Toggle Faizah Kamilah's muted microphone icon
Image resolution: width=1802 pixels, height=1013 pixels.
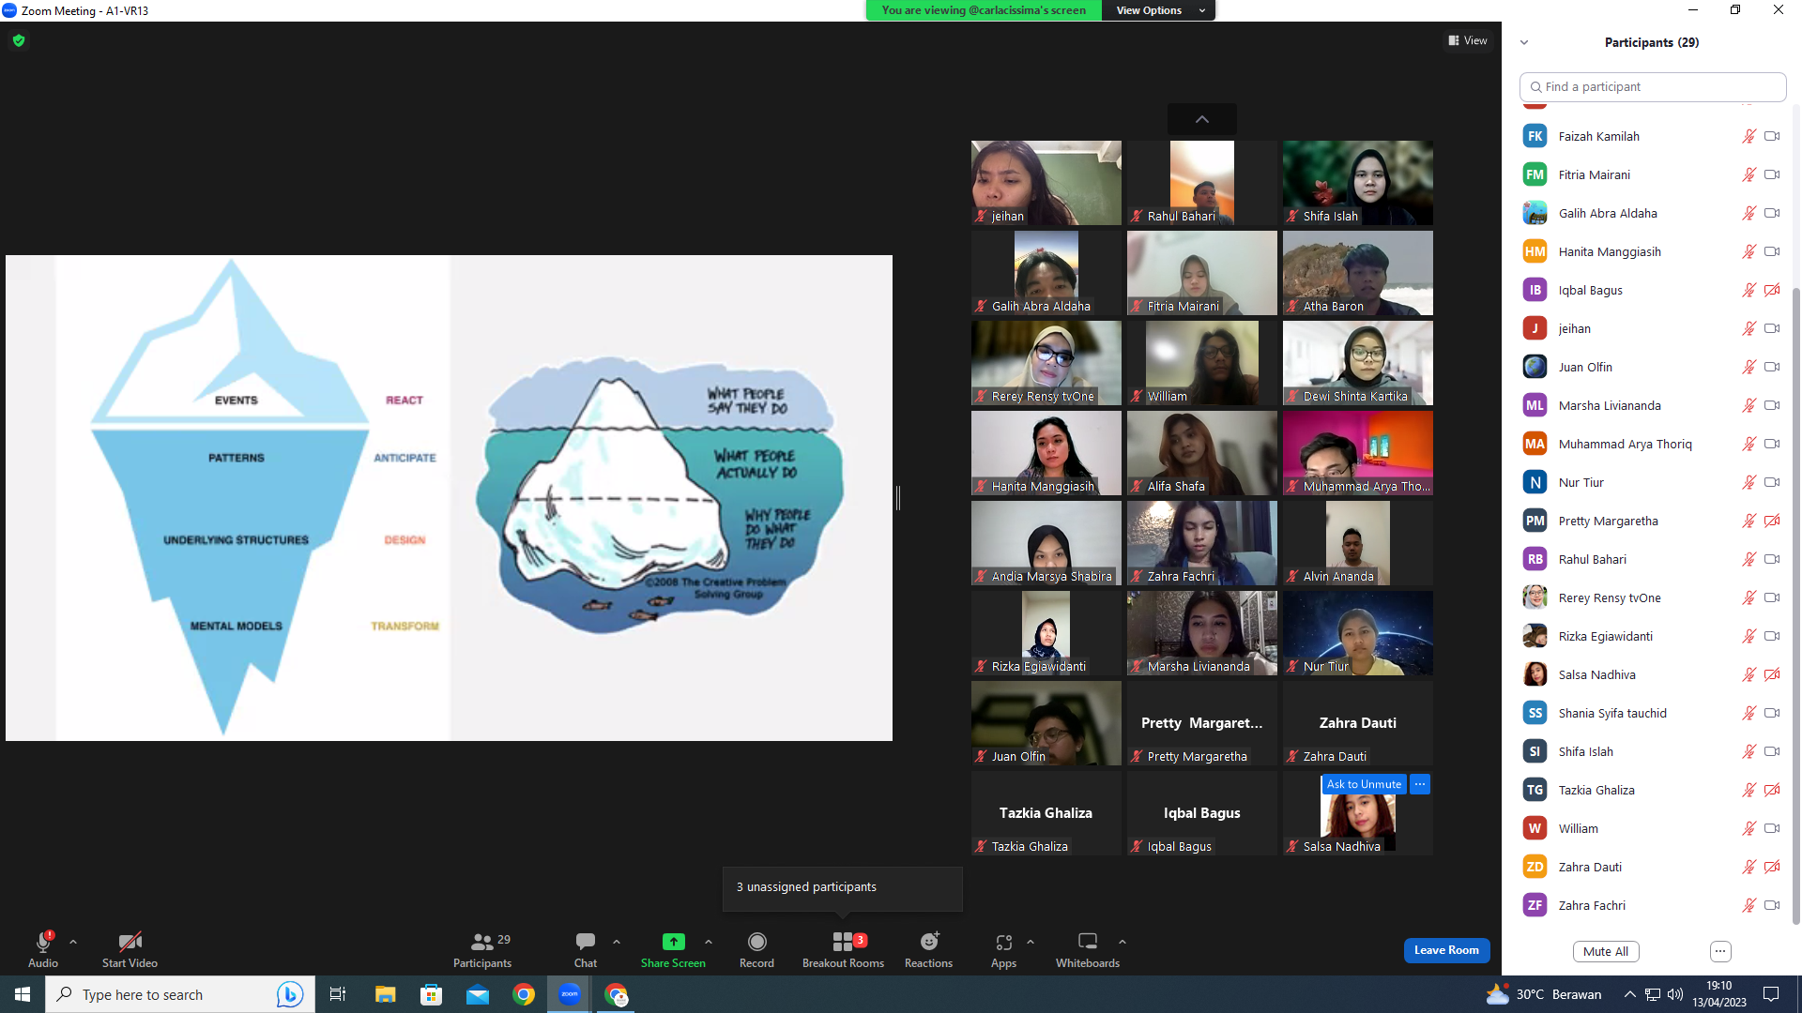pyautogui.click(x=1749, y=136)
